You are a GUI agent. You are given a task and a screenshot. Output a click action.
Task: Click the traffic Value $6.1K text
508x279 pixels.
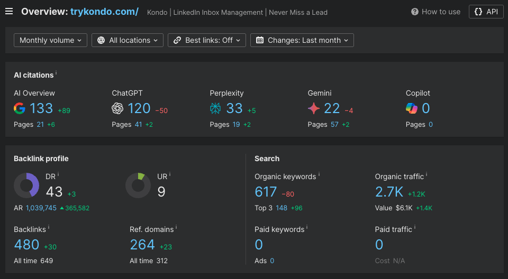[394, 208]
